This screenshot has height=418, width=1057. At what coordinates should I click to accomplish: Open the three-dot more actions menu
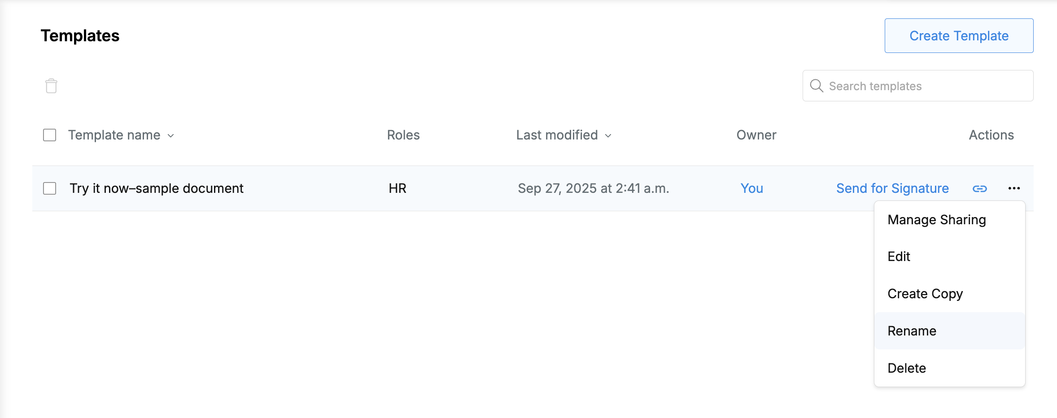1014,188
